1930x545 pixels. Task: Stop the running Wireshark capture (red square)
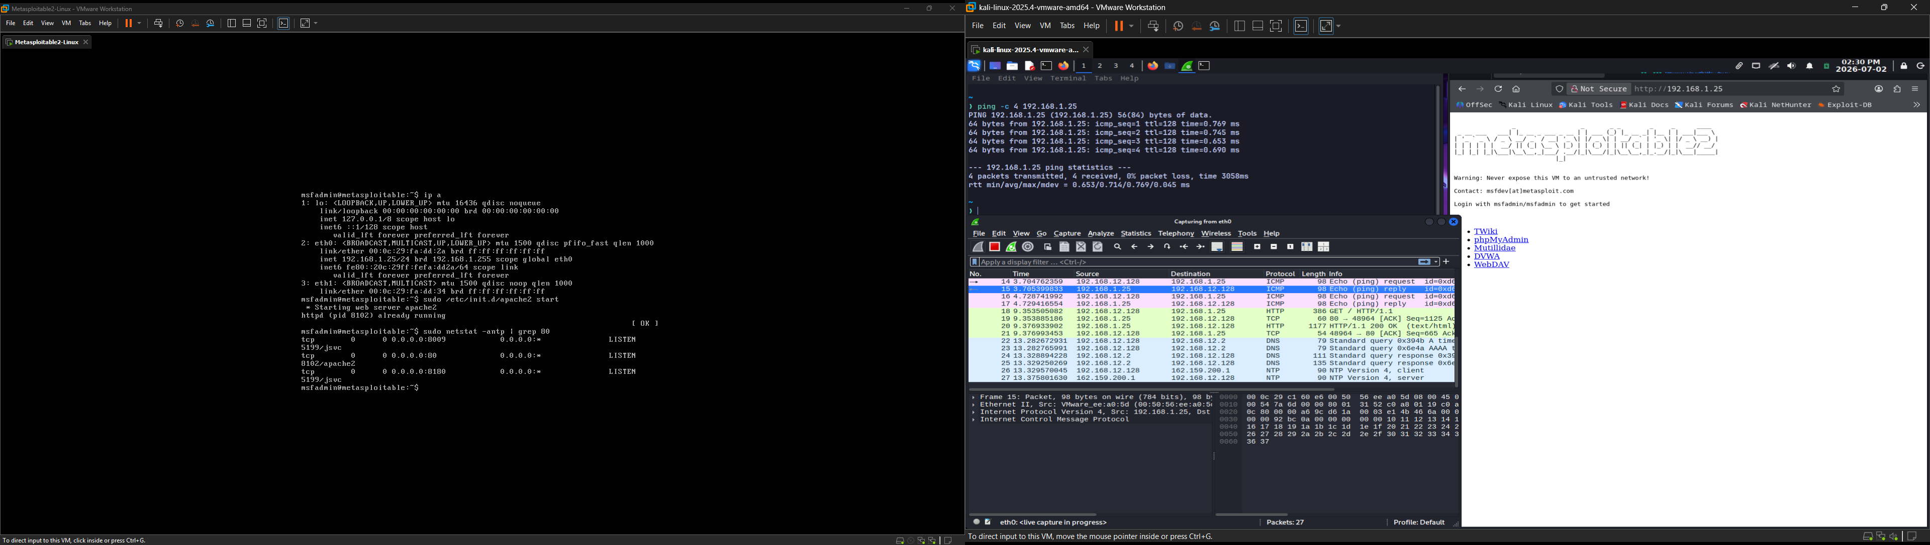pos(995,247)
